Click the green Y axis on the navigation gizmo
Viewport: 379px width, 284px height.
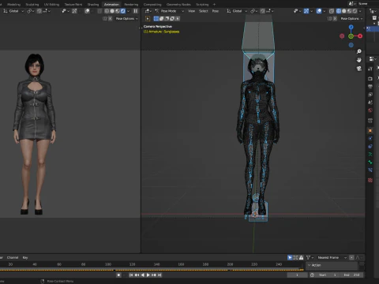coord(351,36)
